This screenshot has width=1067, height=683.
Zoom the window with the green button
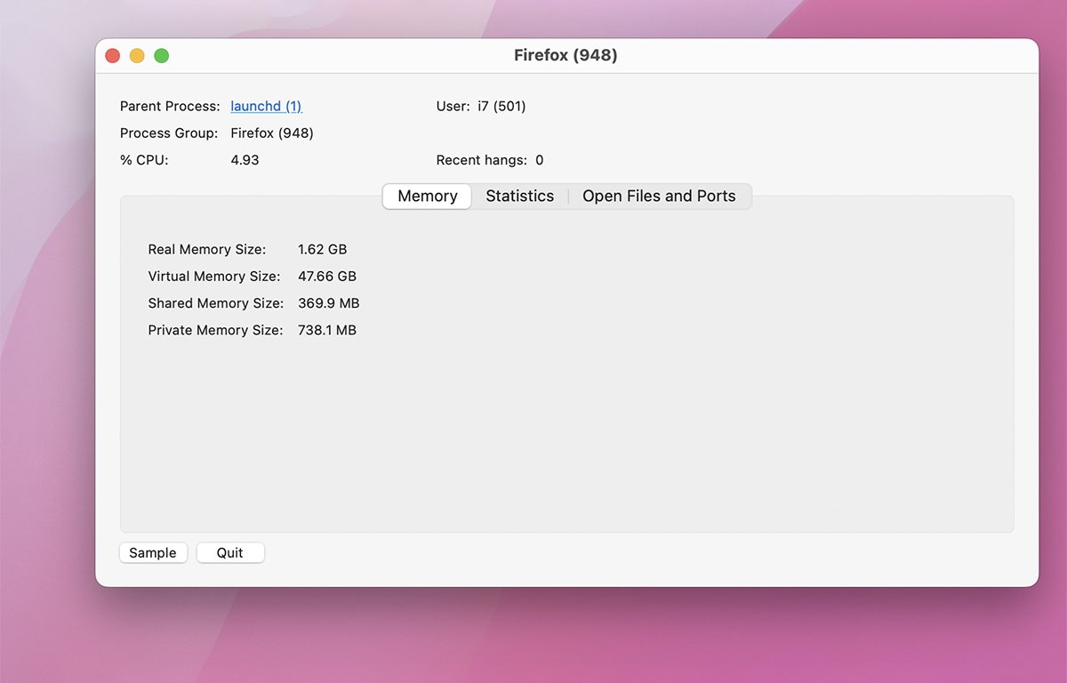161,56
